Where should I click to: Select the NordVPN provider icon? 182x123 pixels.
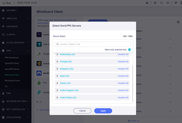click(39, 73)
